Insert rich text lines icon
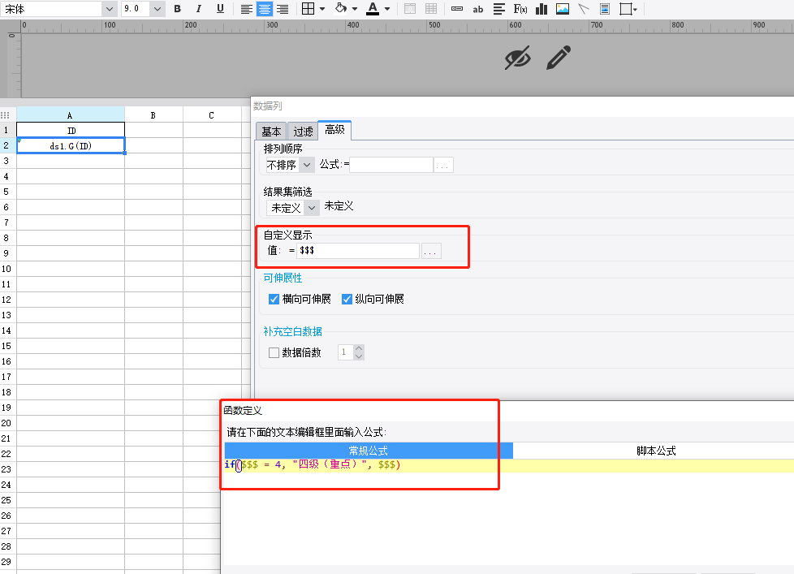The height and width of the screenshot is (574, 794). pos(499,9)
